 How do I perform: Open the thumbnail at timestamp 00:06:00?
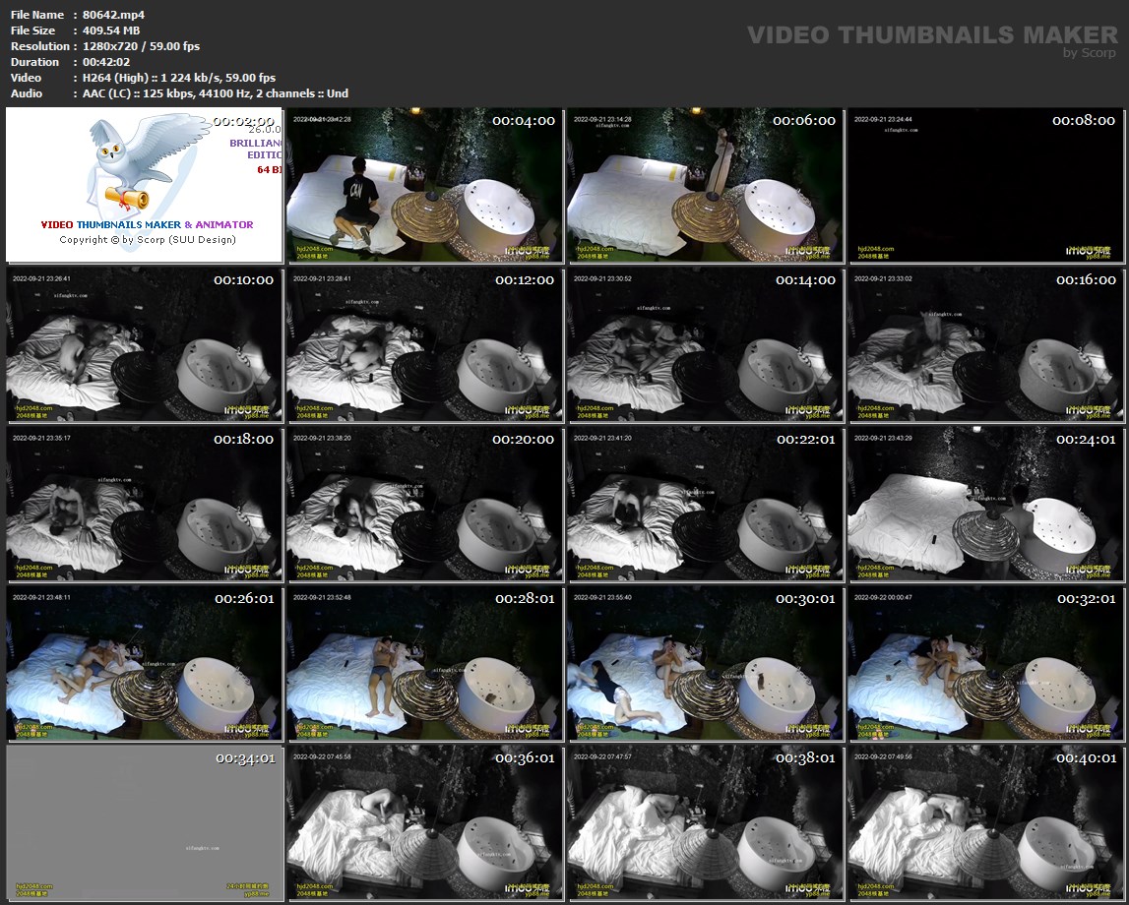[x=705, y=185]
